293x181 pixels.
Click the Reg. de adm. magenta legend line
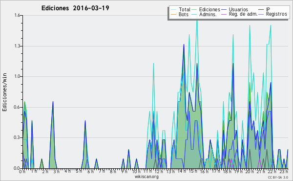(x=224, y=14)
